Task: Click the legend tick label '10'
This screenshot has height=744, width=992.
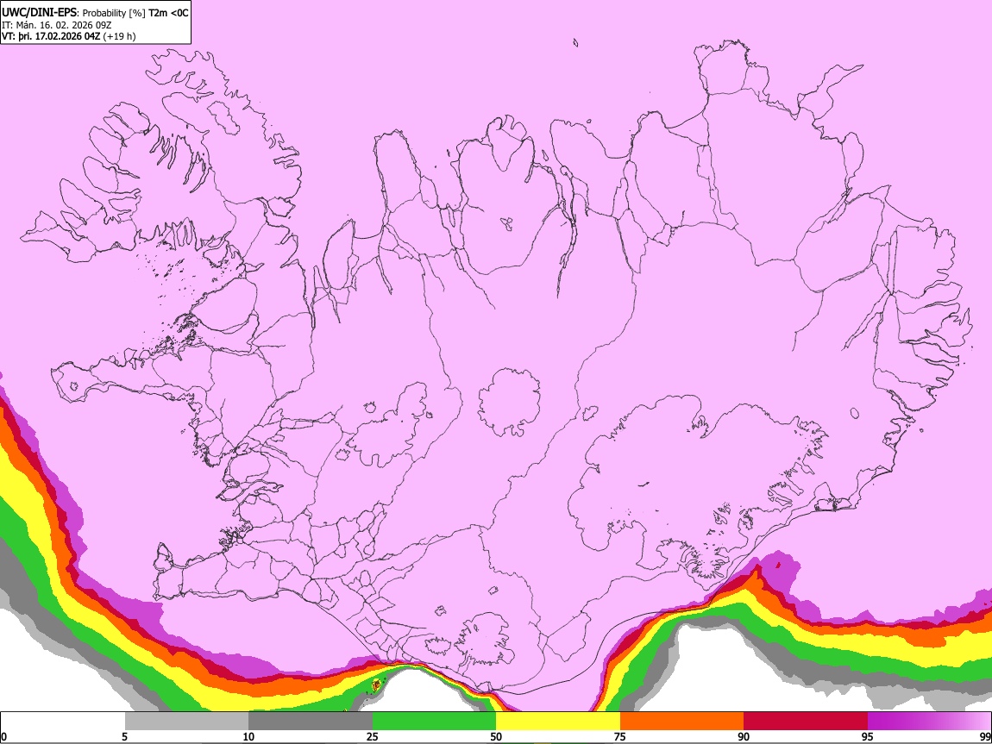Action: (x=248, y=736)
